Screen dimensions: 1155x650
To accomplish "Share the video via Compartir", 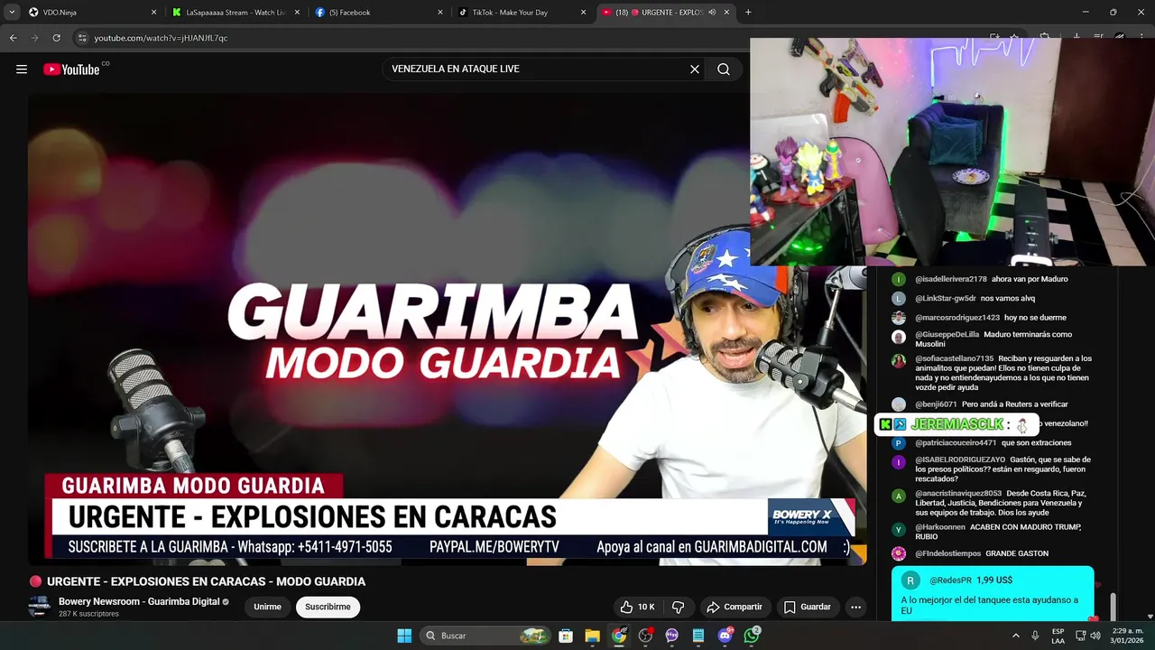I will [735, 607].
